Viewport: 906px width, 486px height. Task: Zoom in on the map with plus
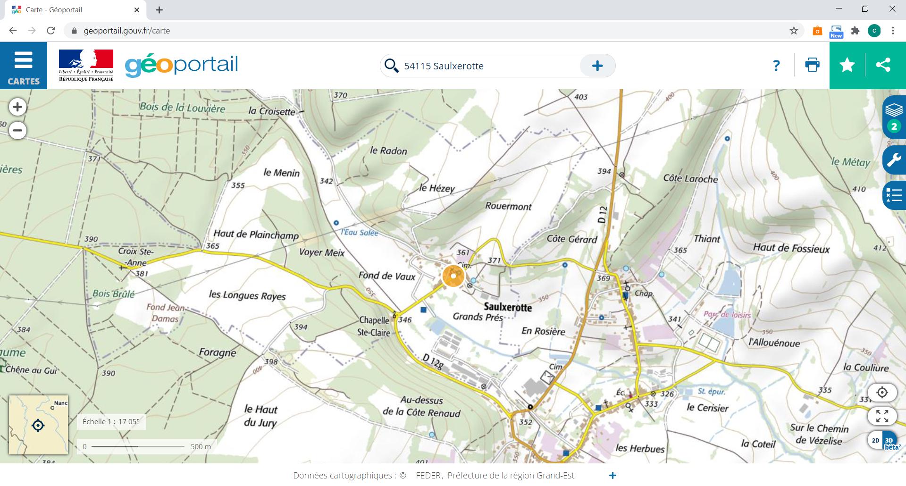pos(17,107)
